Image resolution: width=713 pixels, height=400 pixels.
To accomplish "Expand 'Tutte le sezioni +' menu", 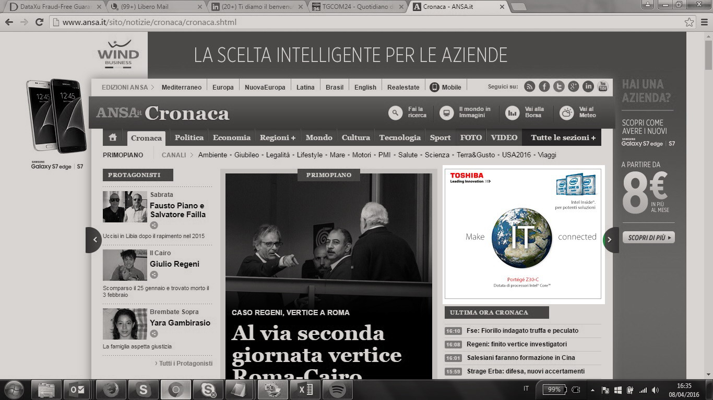I will point(563,137).
